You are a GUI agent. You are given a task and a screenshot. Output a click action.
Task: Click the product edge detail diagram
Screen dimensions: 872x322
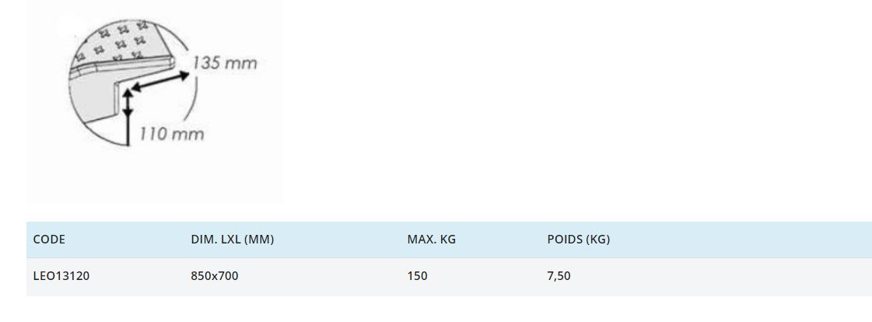(x=154, y=100)
